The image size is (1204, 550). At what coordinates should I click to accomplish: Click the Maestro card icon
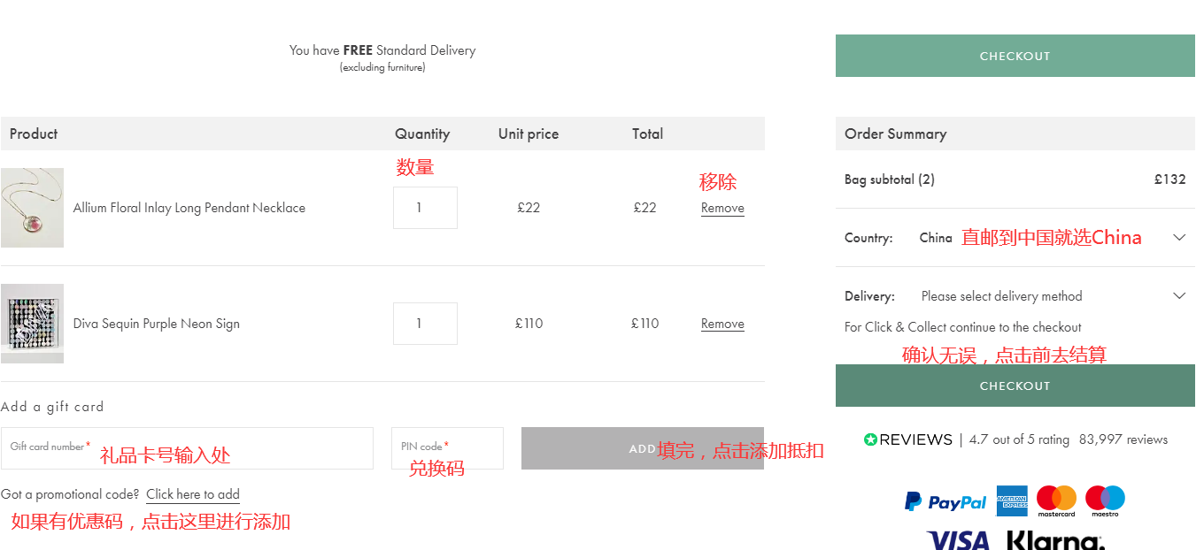pos(1105,500)
